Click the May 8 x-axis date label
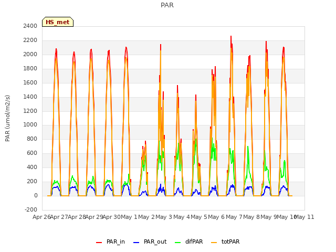Screen dimensions: 336x252 [x=251, y=217]
